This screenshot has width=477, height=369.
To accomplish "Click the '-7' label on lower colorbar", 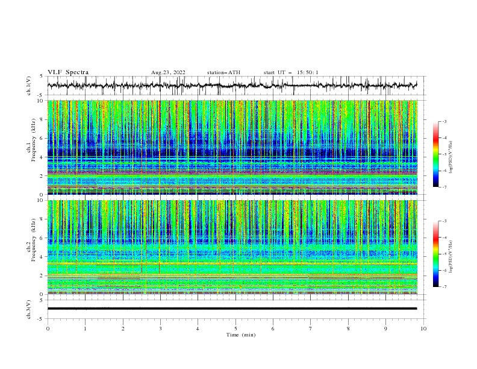I will (444, 286).
